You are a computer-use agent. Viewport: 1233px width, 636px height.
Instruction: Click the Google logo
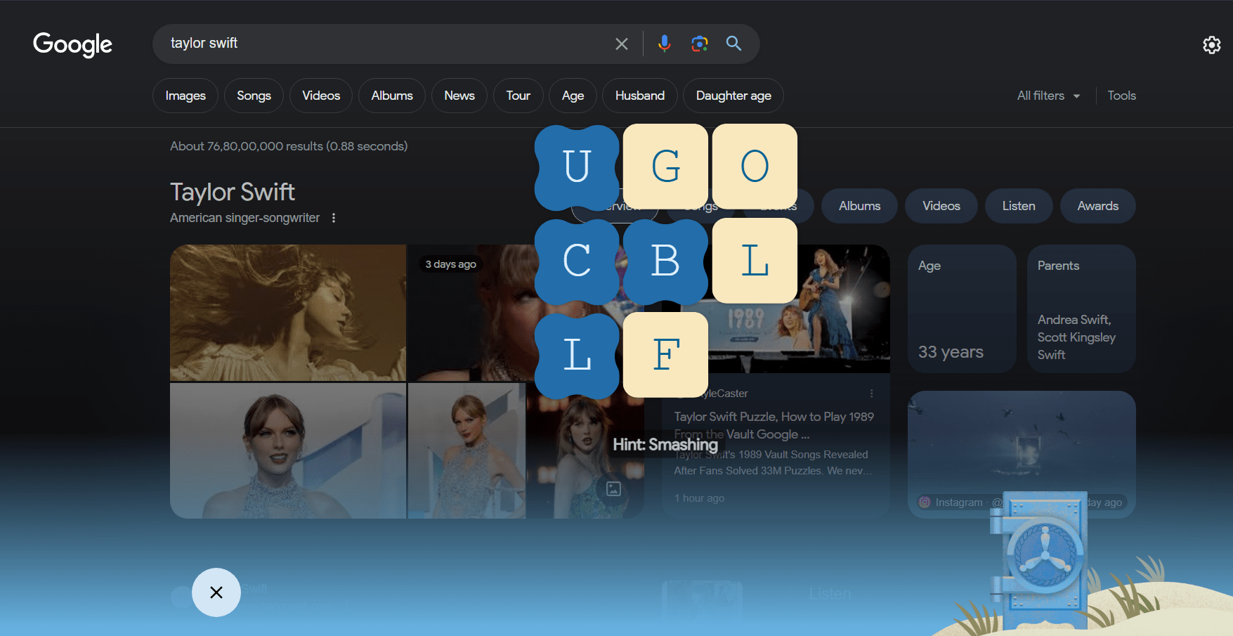[x=72, y=44]
